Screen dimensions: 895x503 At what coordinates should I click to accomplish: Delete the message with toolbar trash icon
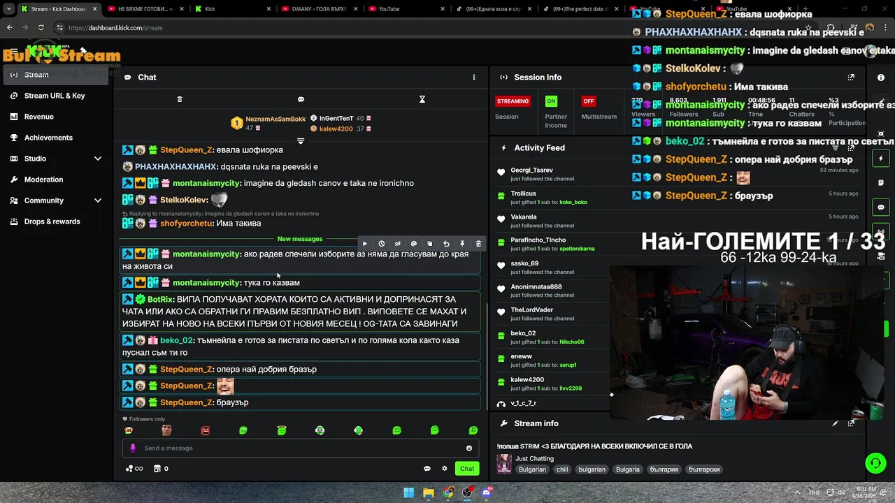pos(478,244)
